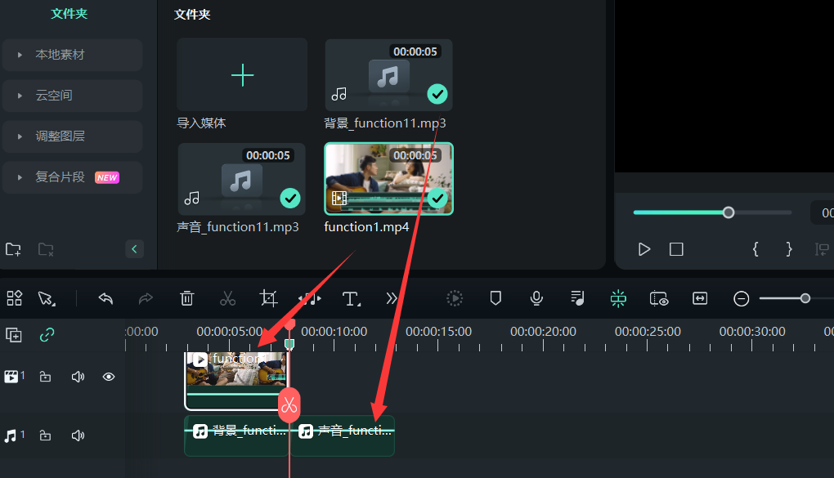Mute the audio track 1 speaker

pyautogui.click(x=78, y=436)
